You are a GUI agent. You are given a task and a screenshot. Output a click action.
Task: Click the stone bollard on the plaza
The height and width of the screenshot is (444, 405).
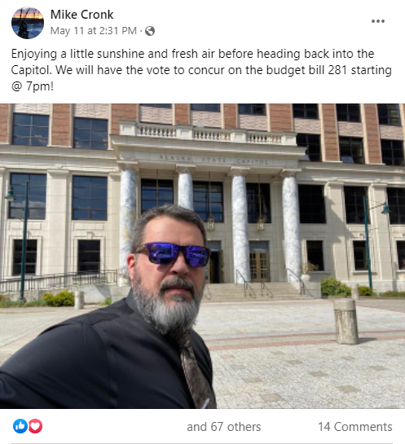[346, 321]
